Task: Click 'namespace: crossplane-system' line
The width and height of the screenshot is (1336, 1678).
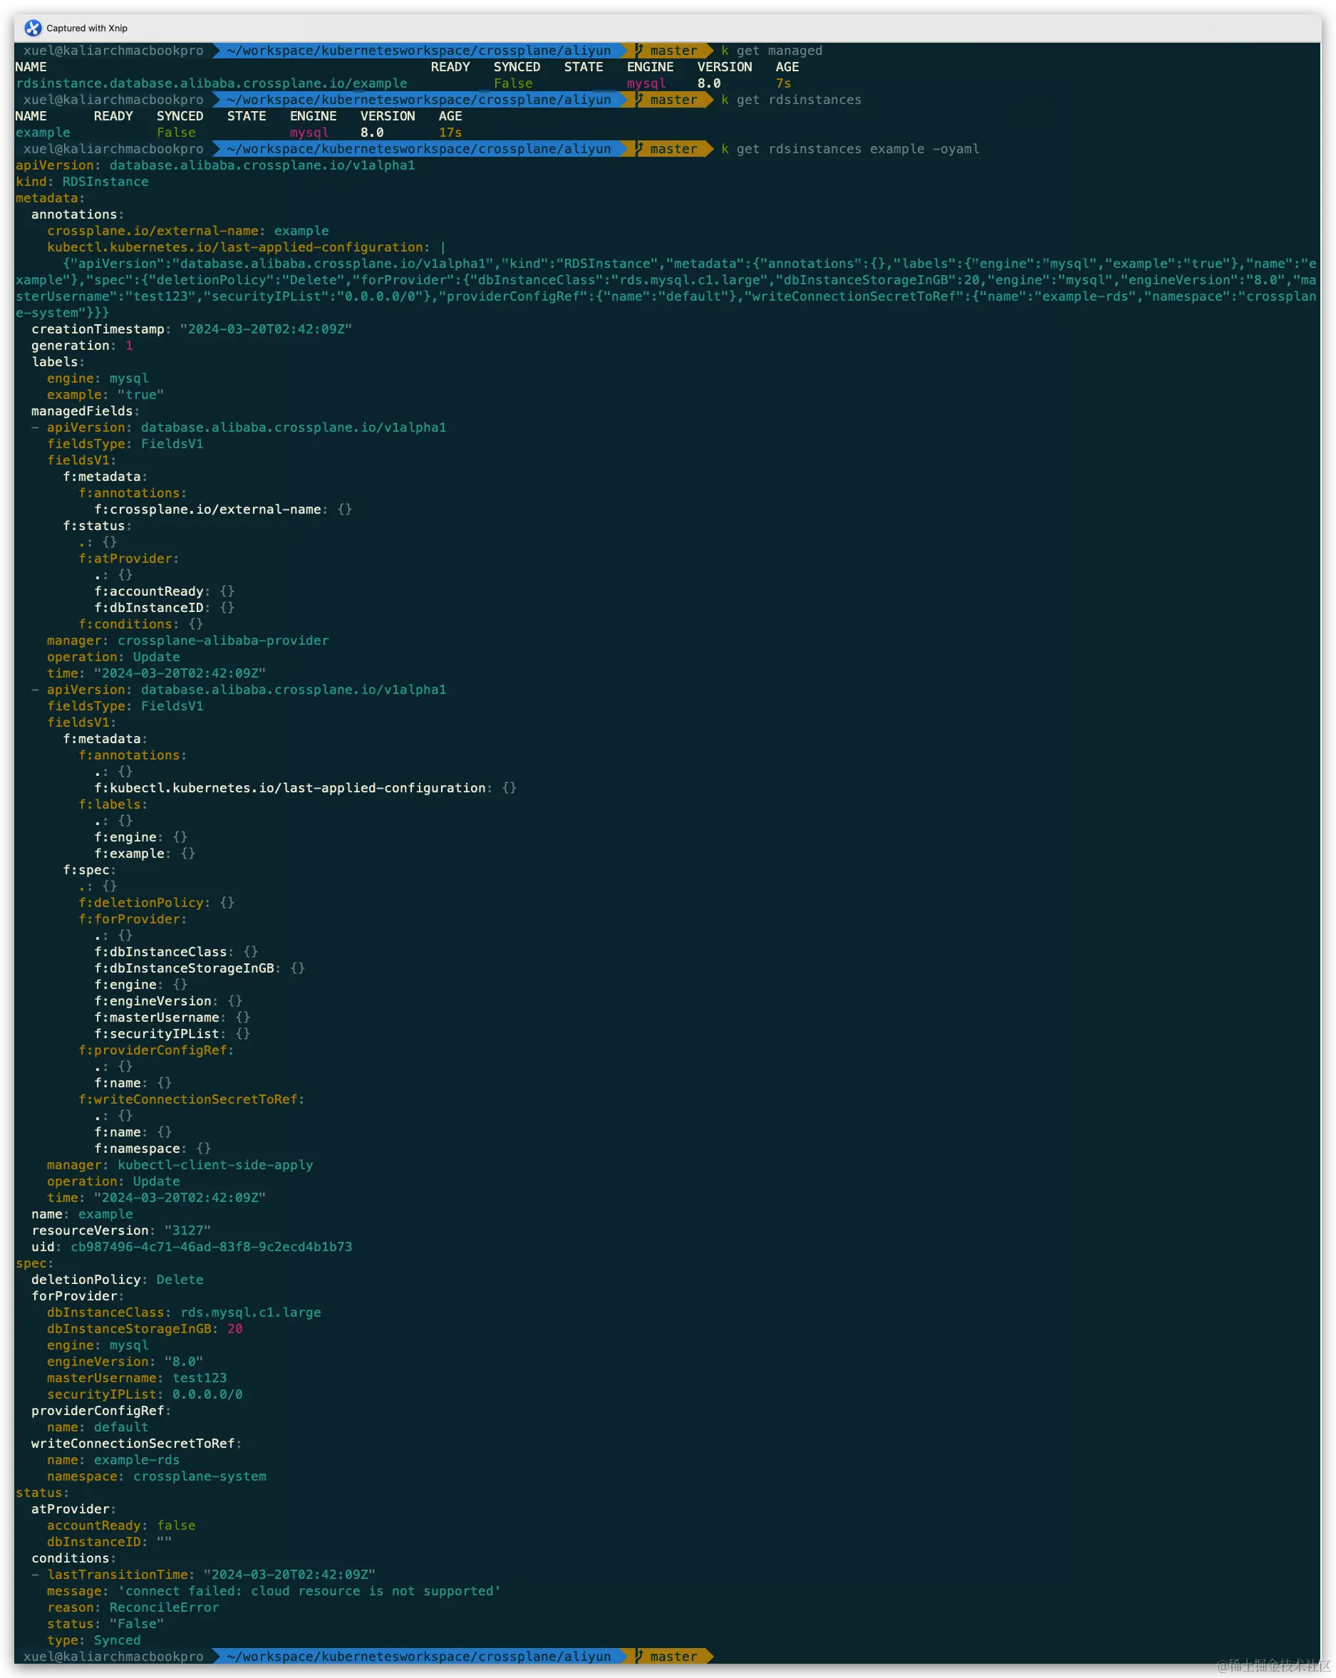Action: (156, 1476)
